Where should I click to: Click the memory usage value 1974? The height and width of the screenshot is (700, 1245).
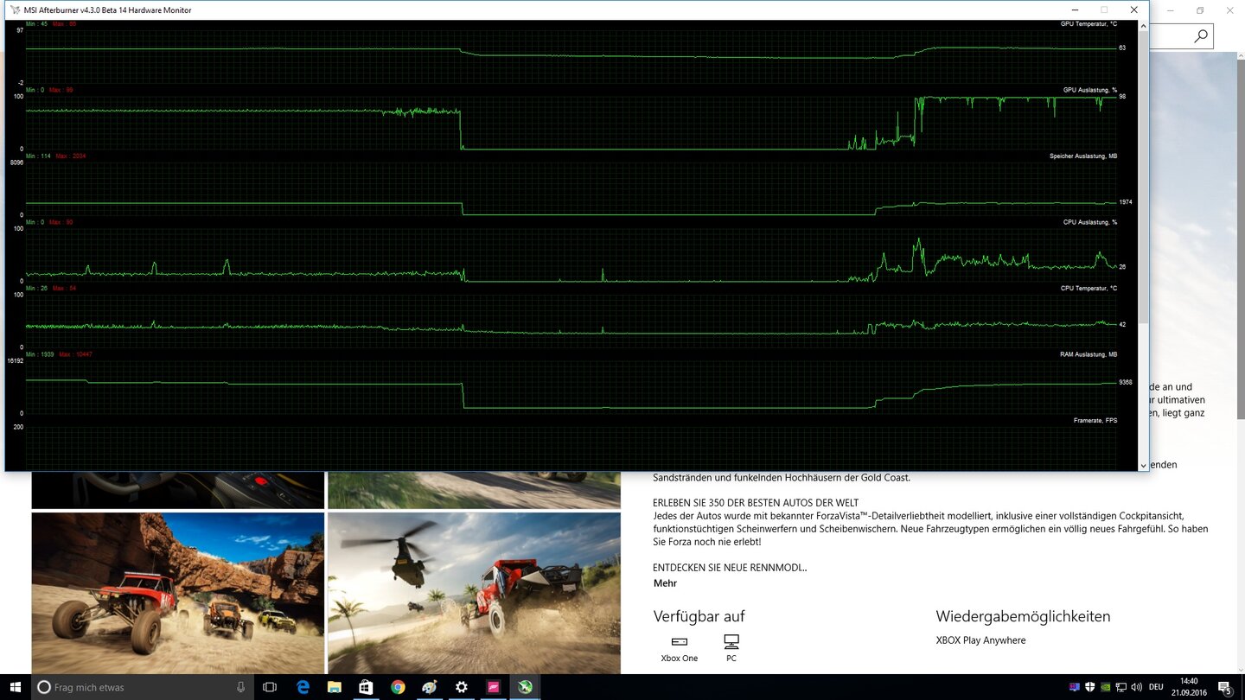pyautogui.click(x=1125, y=202)
